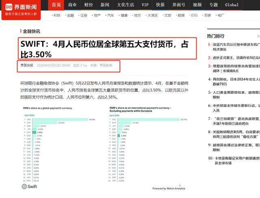Open the 地方 sub-category link

[x=136, y=15]
